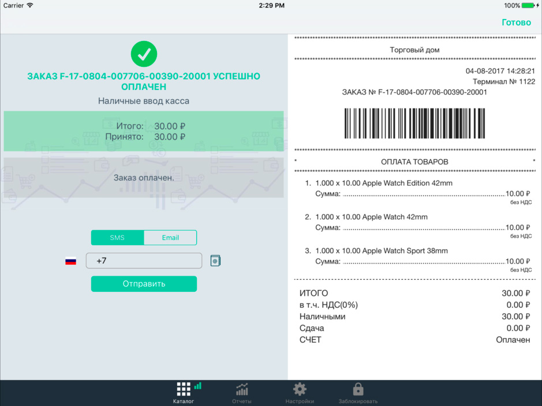Click the green payment success checkmark
Viewport: 542px width, 406px height.
click(x=143, y=53)
